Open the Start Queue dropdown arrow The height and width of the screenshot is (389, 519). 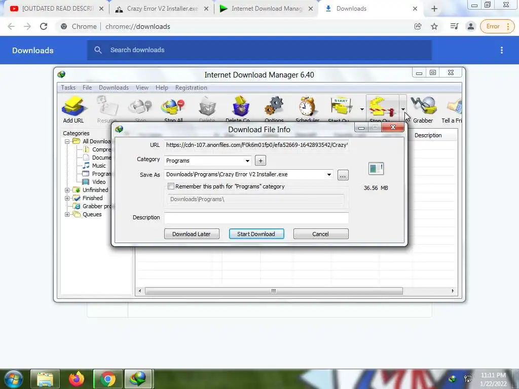[x=362, y=109]
